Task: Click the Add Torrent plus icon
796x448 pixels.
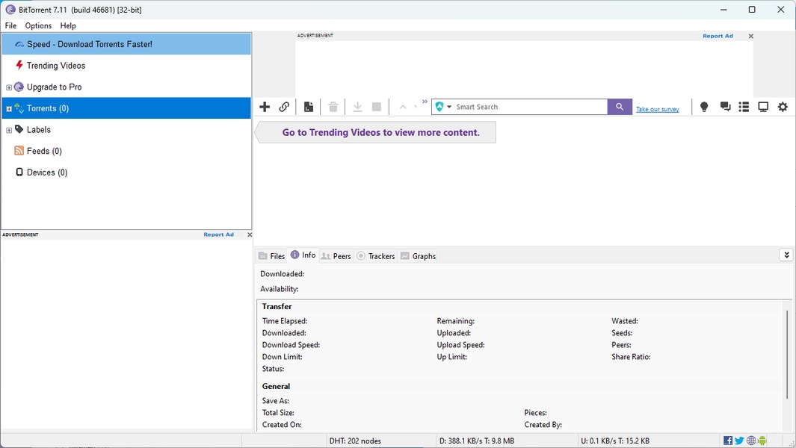Action: pos(265,107)
